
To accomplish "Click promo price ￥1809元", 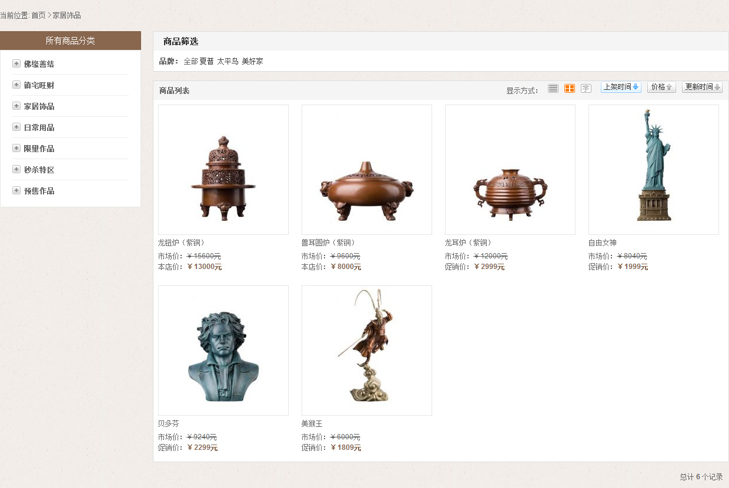I will pos(346,447).
